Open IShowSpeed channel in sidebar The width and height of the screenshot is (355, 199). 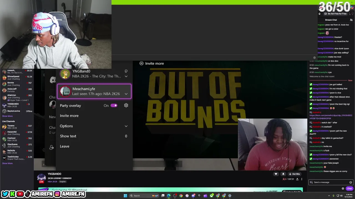pyautogui.click(x=17, y=78)
